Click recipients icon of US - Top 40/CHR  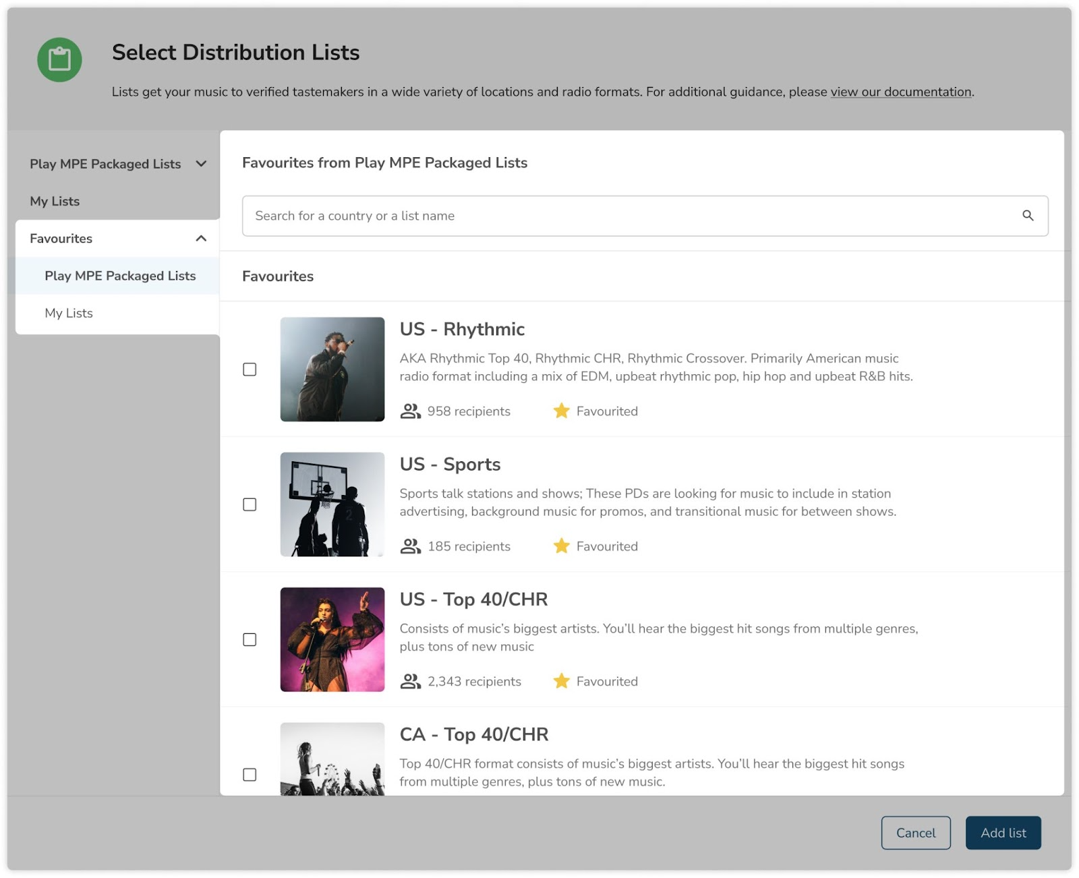(x=410, y=681)
